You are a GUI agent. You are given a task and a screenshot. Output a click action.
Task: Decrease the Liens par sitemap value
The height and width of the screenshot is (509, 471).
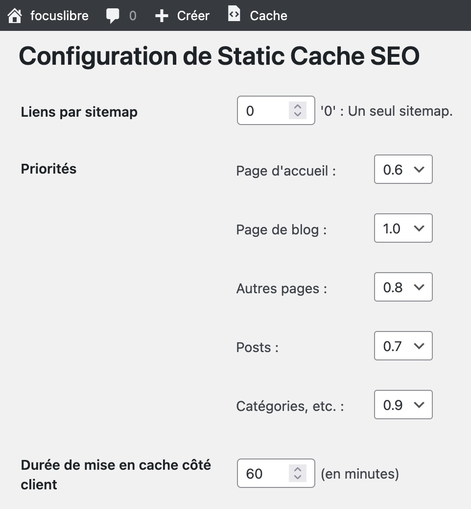tap(298, 115)
